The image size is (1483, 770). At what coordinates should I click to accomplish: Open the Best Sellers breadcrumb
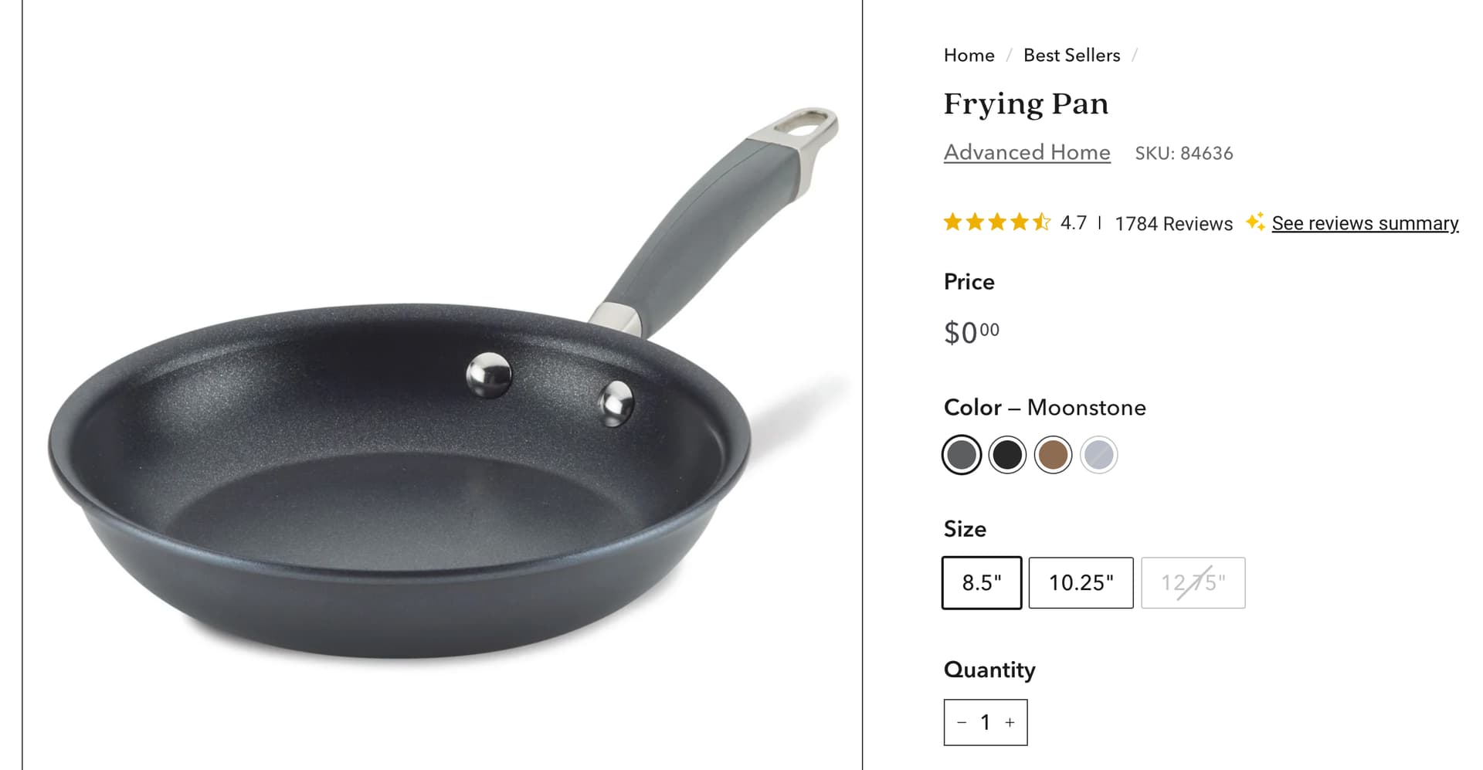coord(1071,55)
